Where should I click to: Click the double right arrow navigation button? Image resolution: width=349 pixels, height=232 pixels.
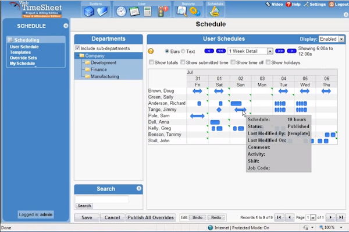(280, 51)
